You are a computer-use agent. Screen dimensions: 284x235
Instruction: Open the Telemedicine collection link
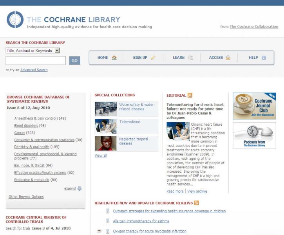click(x=130, y=122)
